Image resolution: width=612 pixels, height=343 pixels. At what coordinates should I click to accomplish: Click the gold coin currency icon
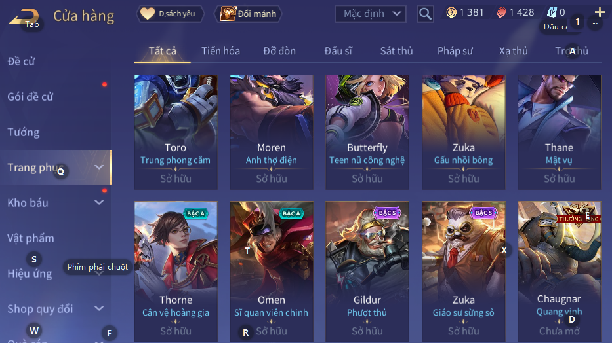[451, 12]
